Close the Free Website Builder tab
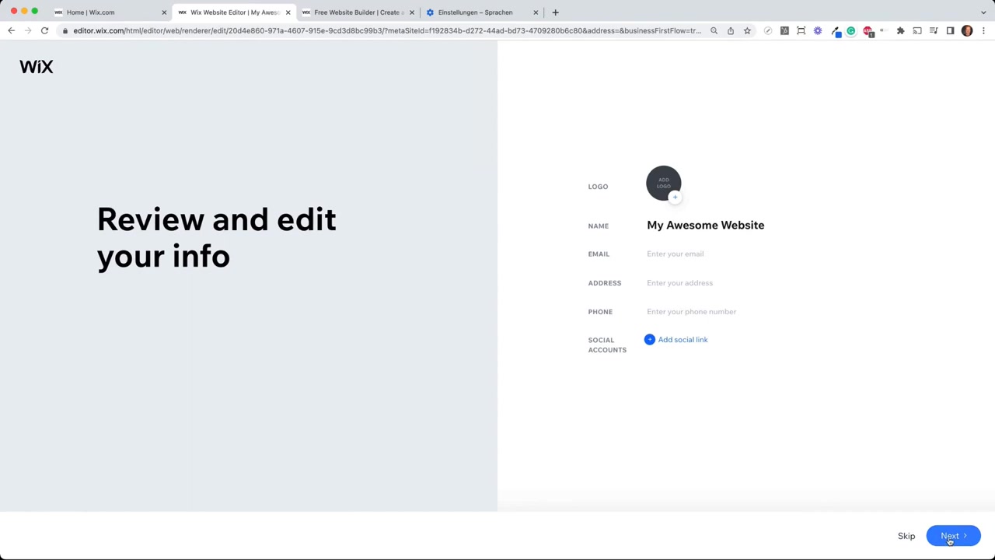 pos(412,12)
